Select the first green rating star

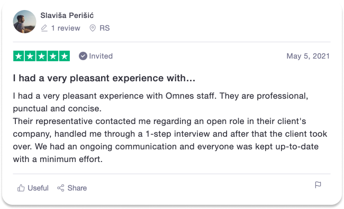(x=19, y=56)
